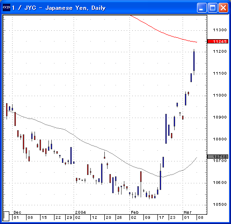231x224 pixels.
Task: Click date 20 on time axis
Action: point(109,217)
